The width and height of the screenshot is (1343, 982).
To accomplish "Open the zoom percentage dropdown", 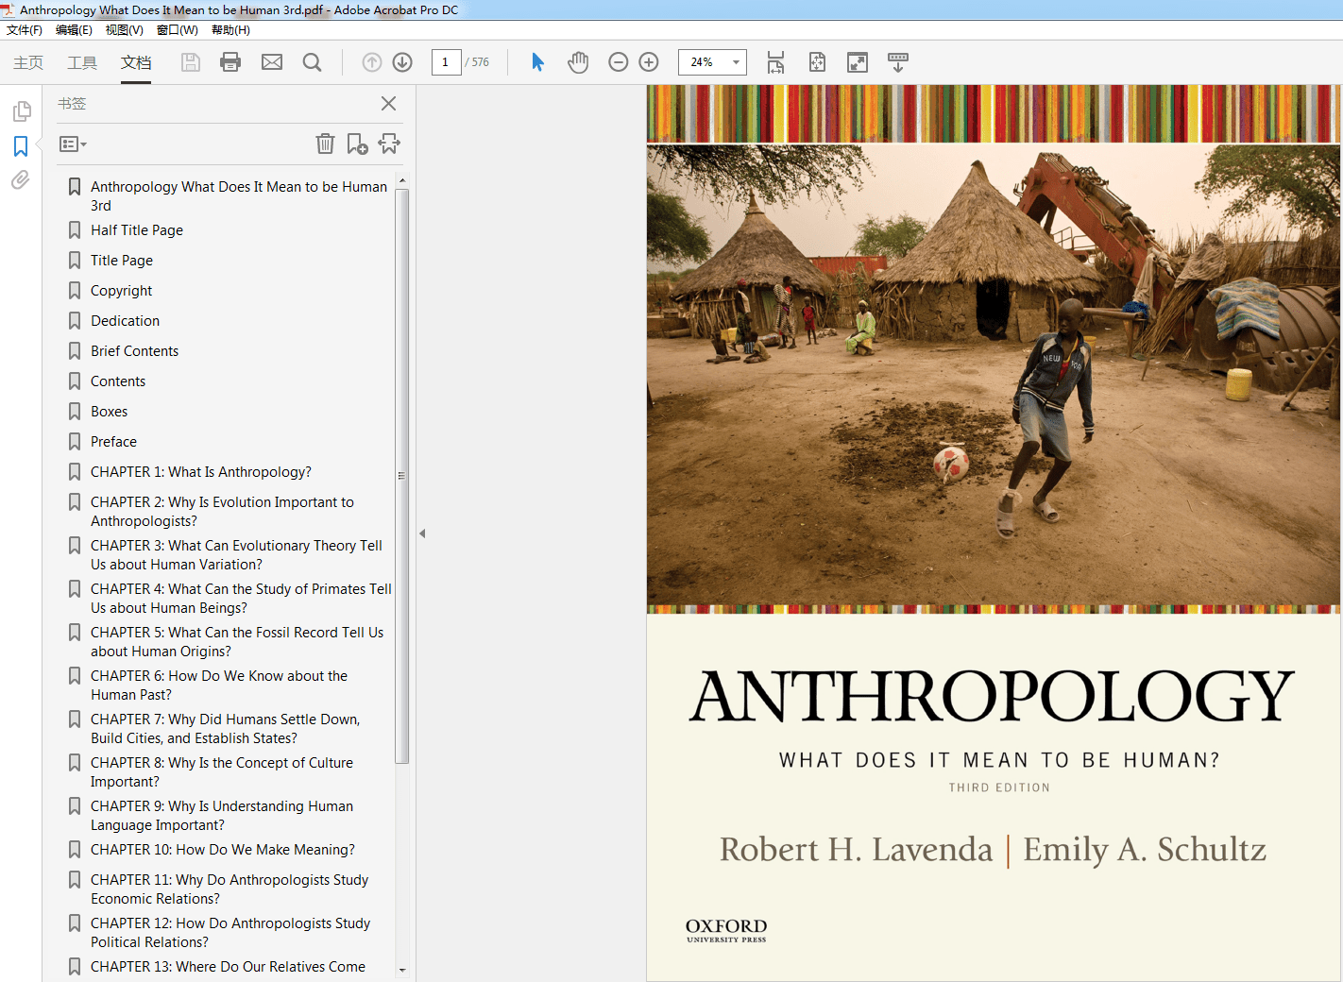I will coord(737,61).
